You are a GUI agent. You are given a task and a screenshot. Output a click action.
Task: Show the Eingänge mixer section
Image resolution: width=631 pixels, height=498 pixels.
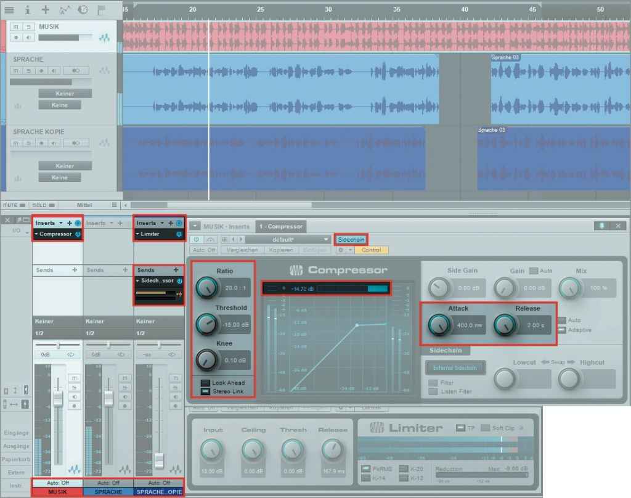[16, 433]
